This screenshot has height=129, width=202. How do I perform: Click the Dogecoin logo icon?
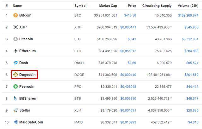pos(15,75)
